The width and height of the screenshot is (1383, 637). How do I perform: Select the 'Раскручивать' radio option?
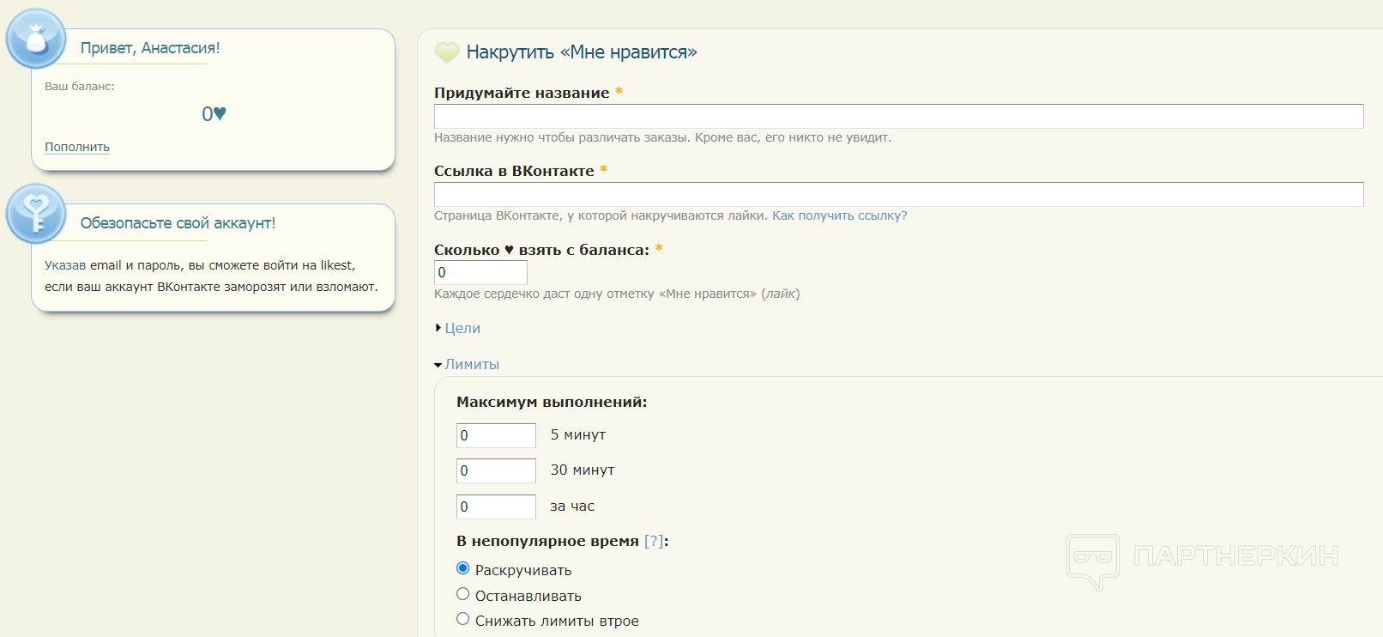click(463, 568)
